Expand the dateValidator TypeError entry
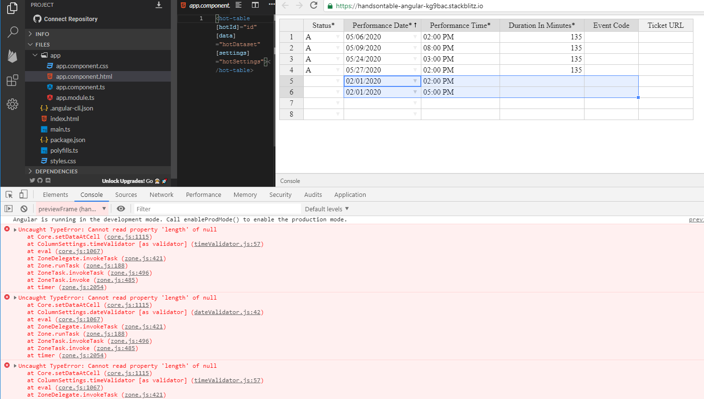704x399 pixels. click(x=15, y=298)
